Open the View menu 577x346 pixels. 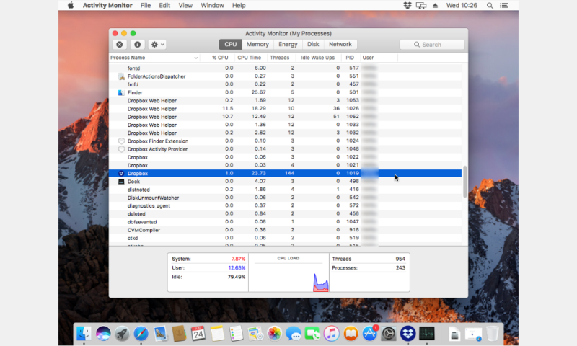pos(185,5)
